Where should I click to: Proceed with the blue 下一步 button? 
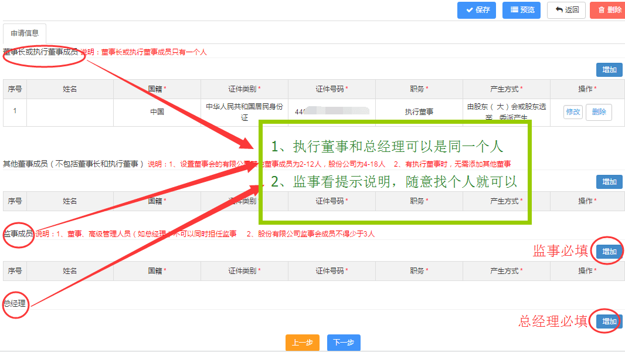click(344, 343)
